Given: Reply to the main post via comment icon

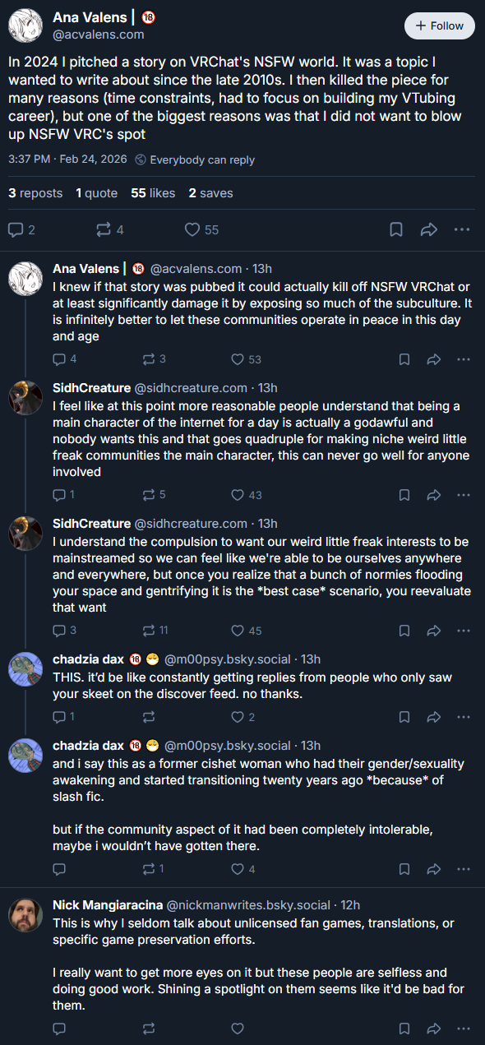Looking at the screenshot, I should coord(22,229).
